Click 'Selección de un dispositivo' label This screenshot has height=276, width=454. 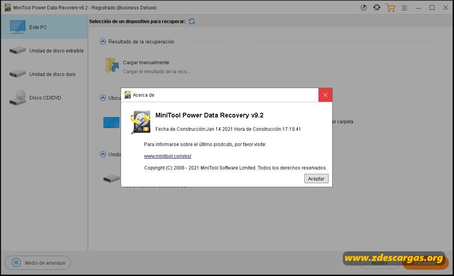click(137, 22)
